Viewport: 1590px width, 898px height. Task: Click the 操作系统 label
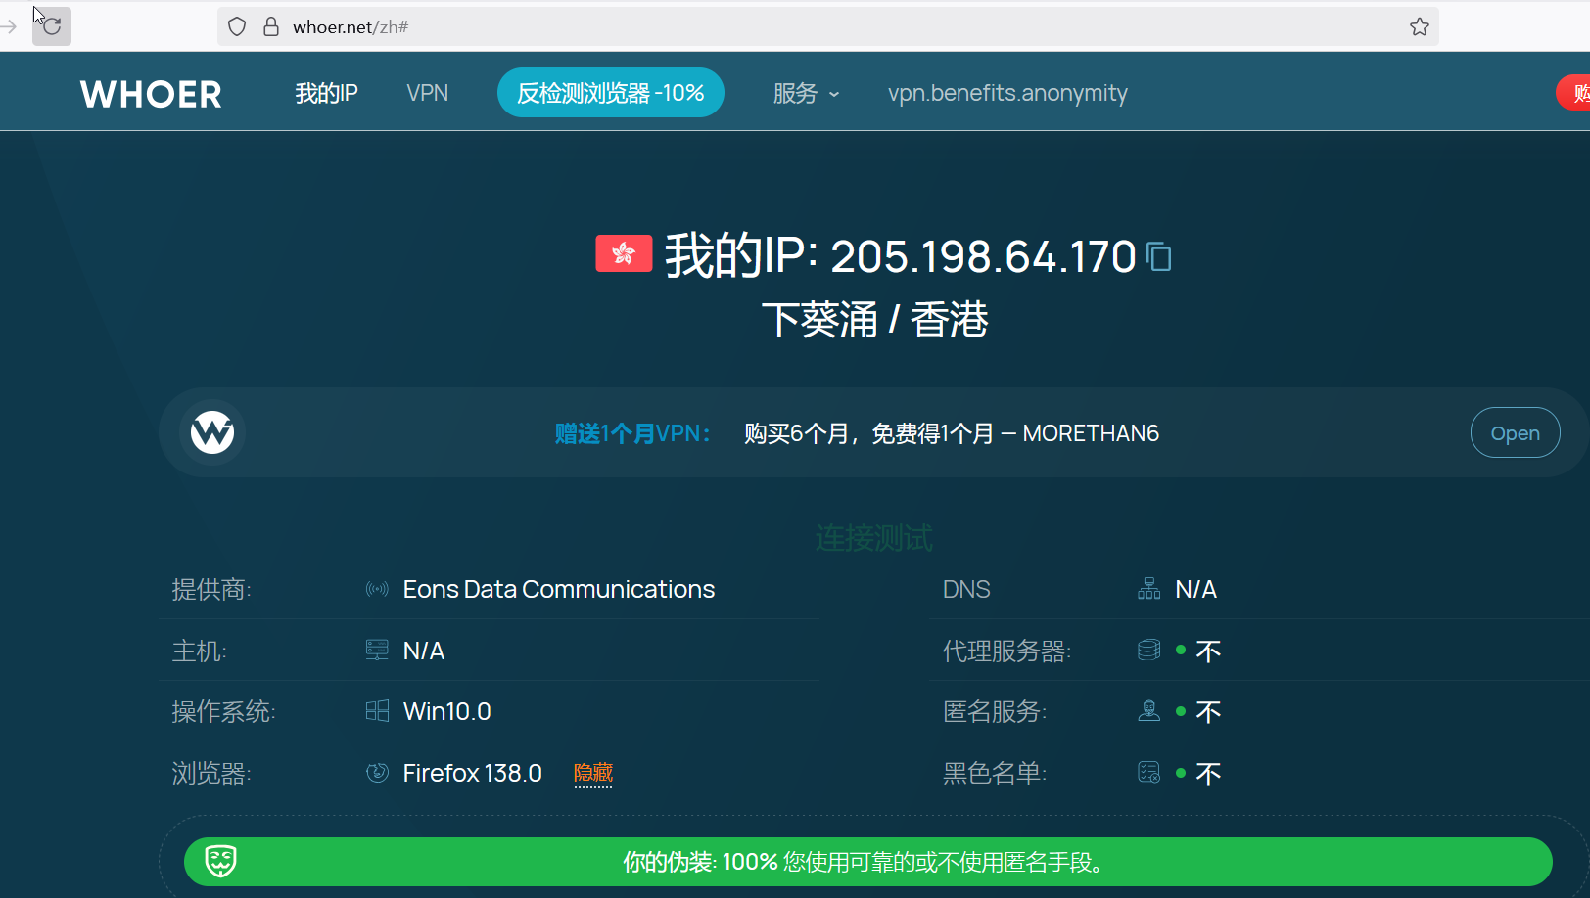click(x=223, y=711)
